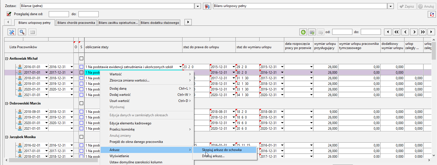Click the red-blue refresh arrows icon
This screenshot has width=437, height=165.
(432, 14)
